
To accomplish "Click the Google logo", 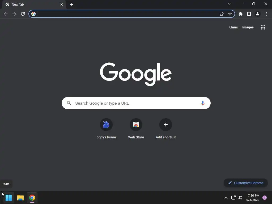I will click(136, 74).
